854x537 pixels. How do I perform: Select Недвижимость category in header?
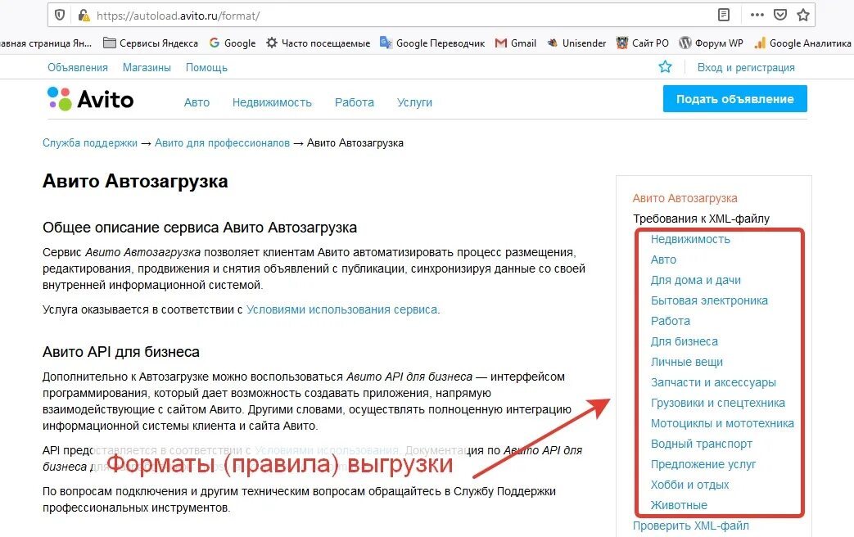click(x=272, y=102)
